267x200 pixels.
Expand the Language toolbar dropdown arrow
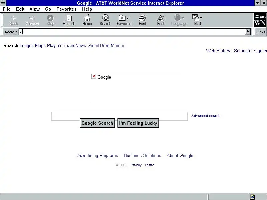[183, 18]
